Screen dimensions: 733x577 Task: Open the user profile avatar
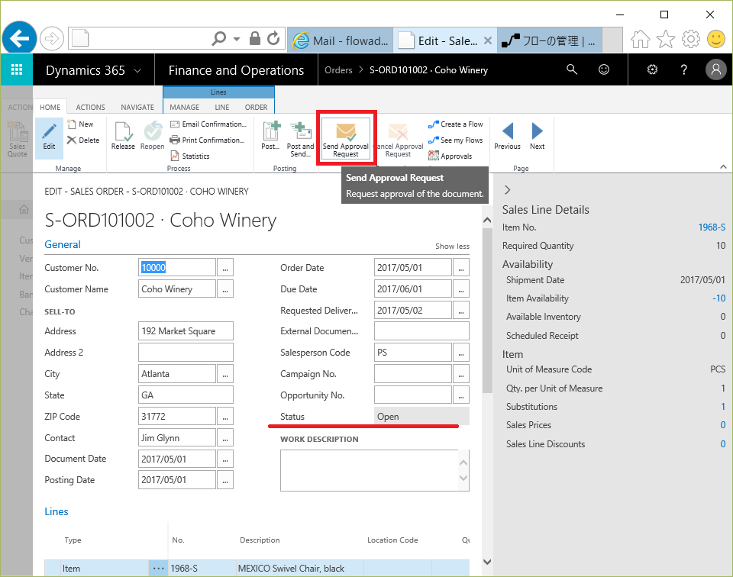pyautogui.click(x=715, y=69)
